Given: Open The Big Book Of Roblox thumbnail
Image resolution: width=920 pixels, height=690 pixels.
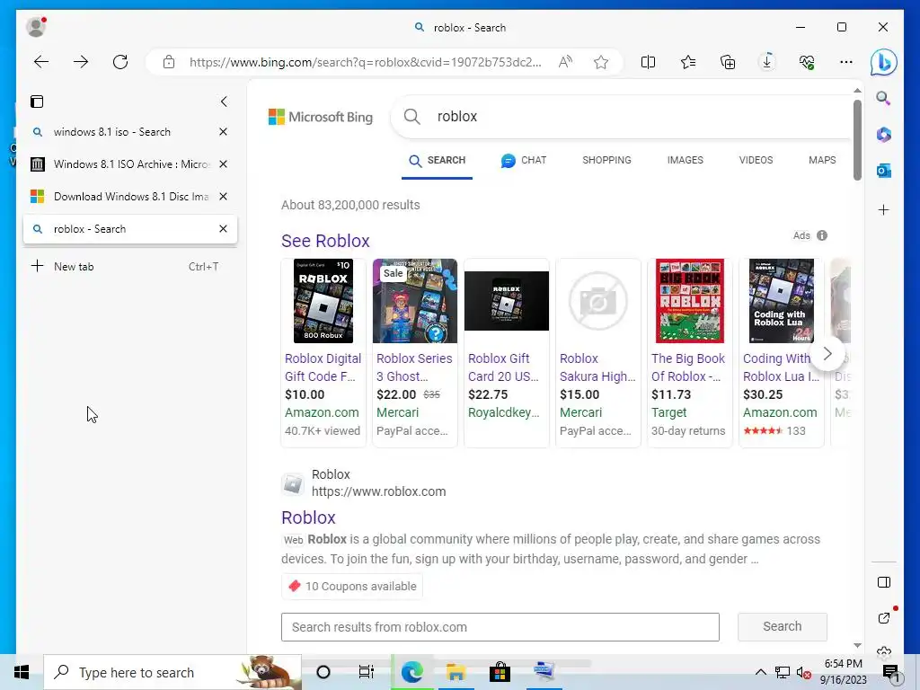Looking at the screenshot, I should pyautogui.click(x=690, y=301).
